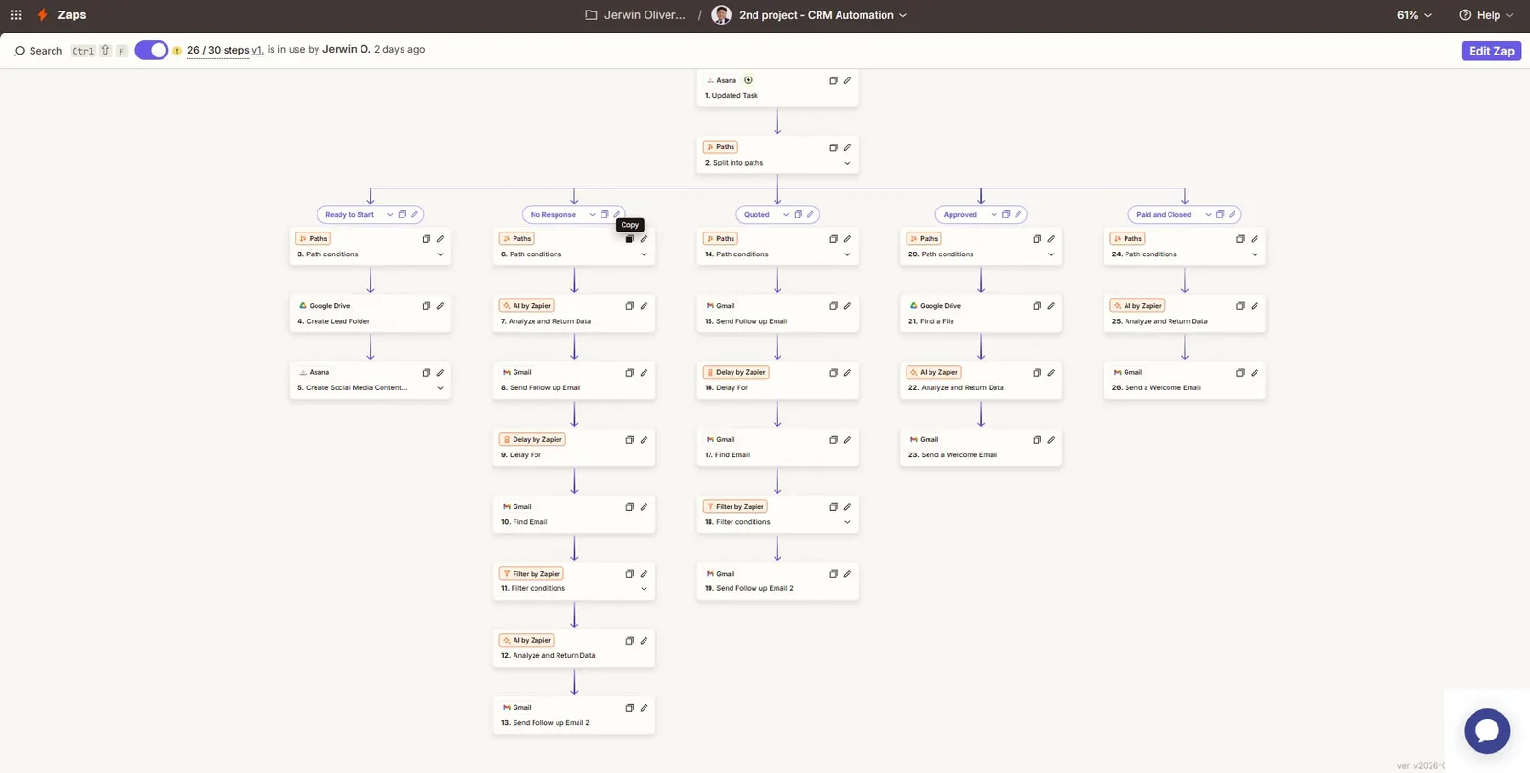Copy step 1 Updated Task

833,81
